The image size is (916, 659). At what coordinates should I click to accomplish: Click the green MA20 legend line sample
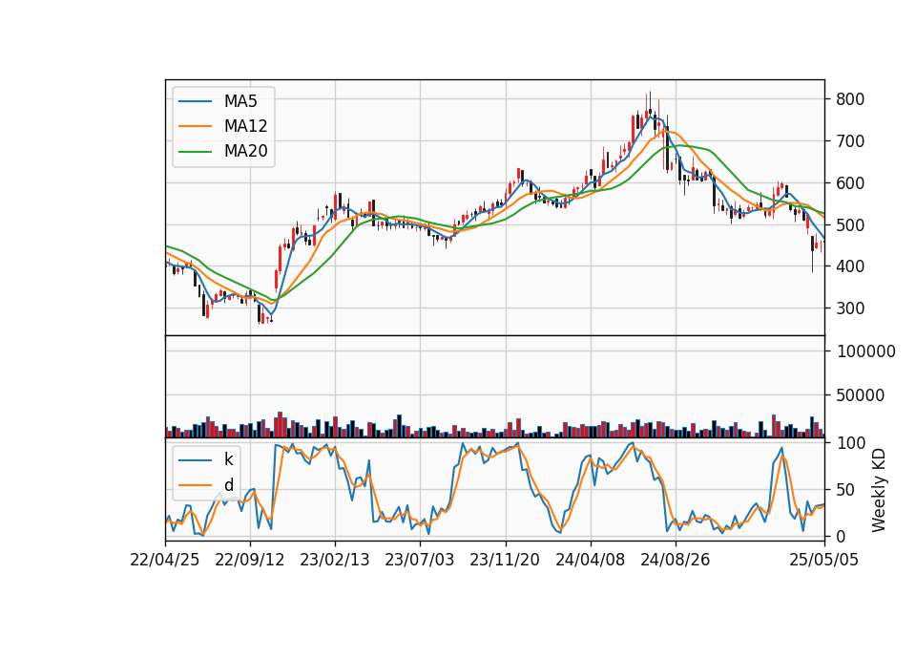(195, 152)
